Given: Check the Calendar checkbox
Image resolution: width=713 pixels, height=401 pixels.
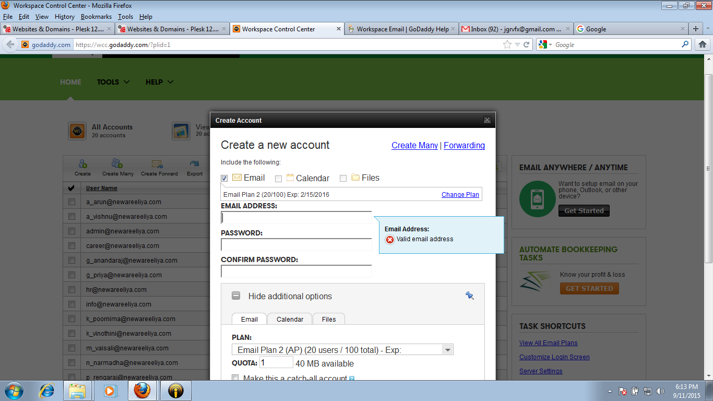Looking at the screenshot, I should (278, 179).
